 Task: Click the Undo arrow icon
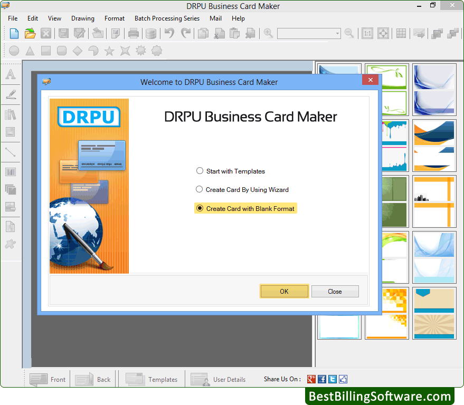[169, 33]
